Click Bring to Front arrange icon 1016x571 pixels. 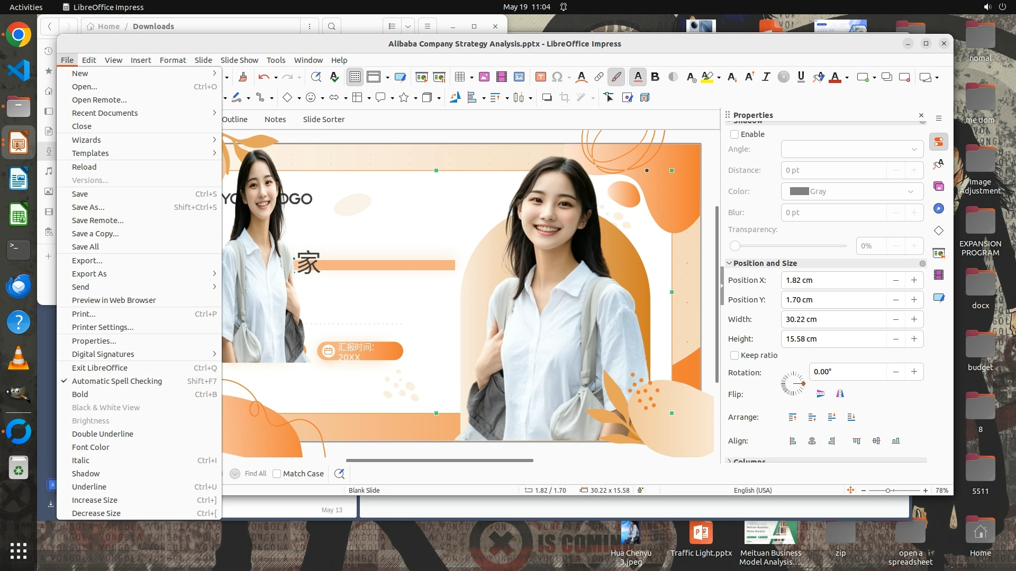coord(792,417)
